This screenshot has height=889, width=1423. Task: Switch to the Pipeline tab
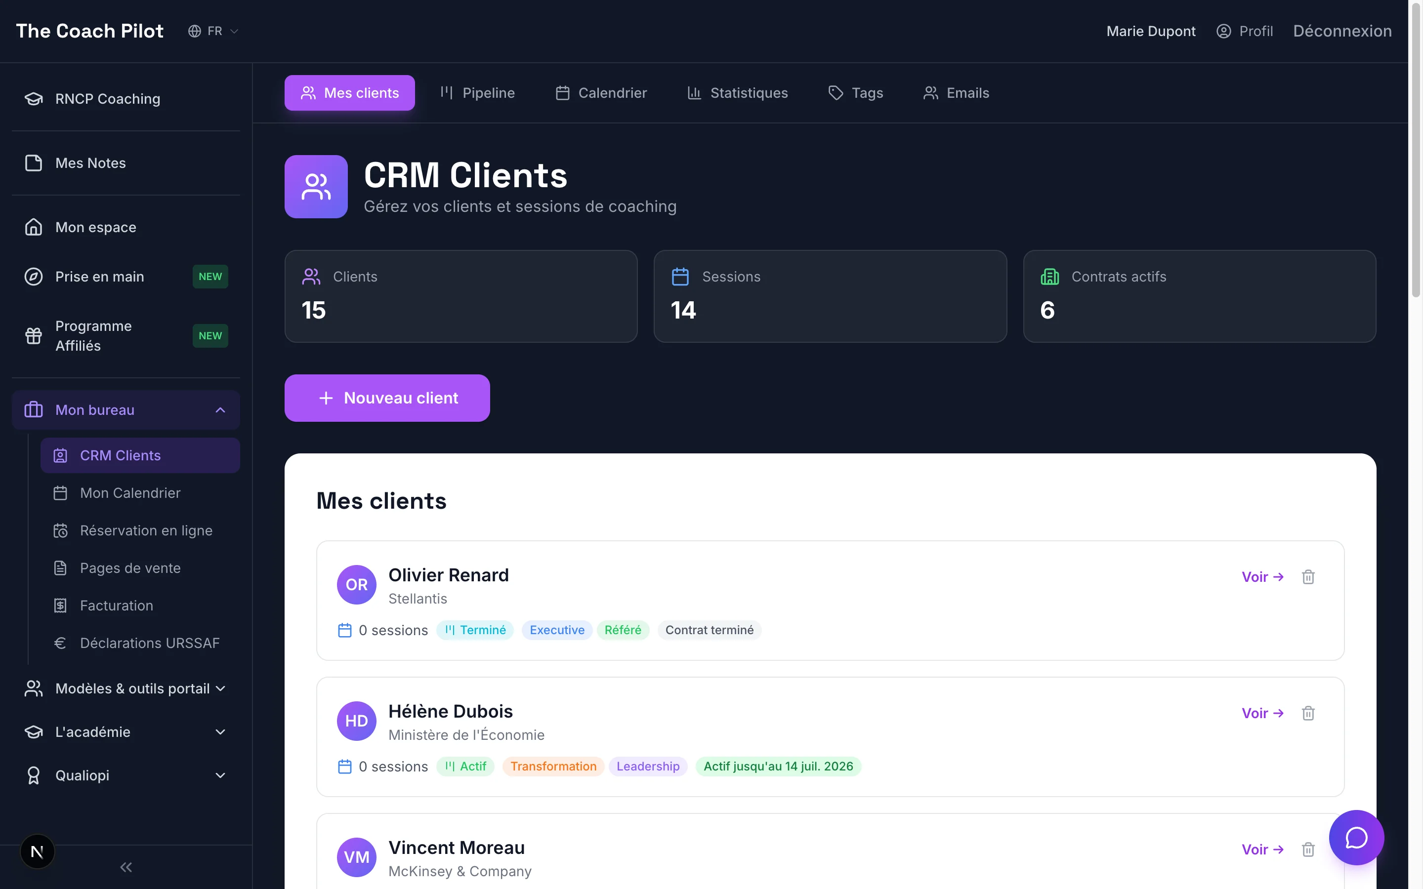point(477,93)
